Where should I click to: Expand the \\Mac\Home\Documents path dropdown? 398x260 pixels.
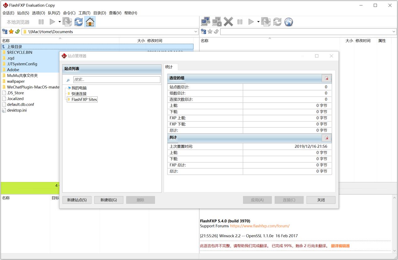pyautogui.click(x=196, y=32)
